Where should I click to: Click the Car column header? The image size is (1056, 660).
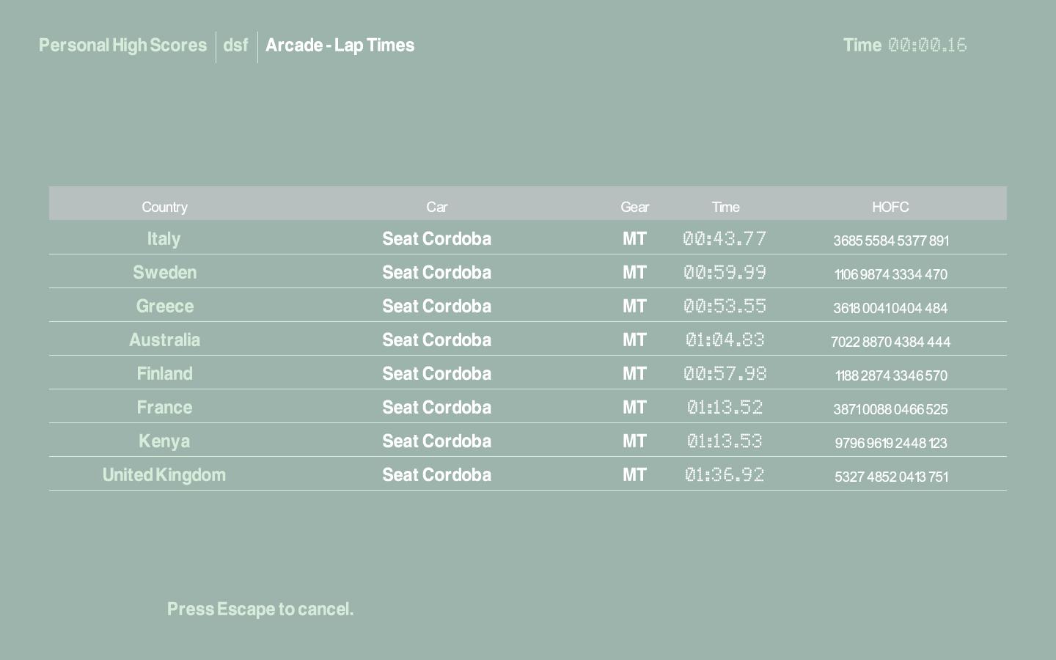(436, 207)
